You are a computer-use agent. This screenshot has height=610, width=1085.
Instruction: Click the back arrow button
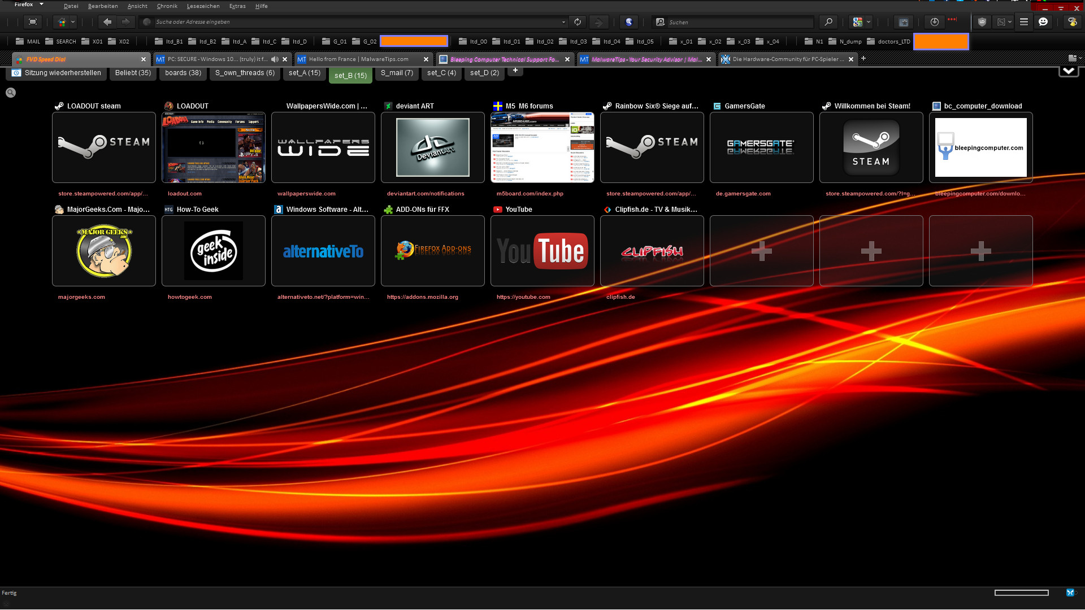tap(107, 22)
